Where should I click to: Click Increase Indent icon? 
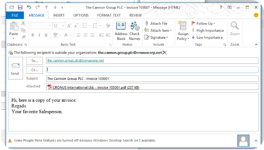pos(108,35)
